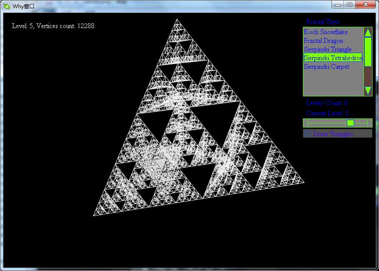
Task: Close the Why window
Action: pyautogui.click(x=366, y=5)
